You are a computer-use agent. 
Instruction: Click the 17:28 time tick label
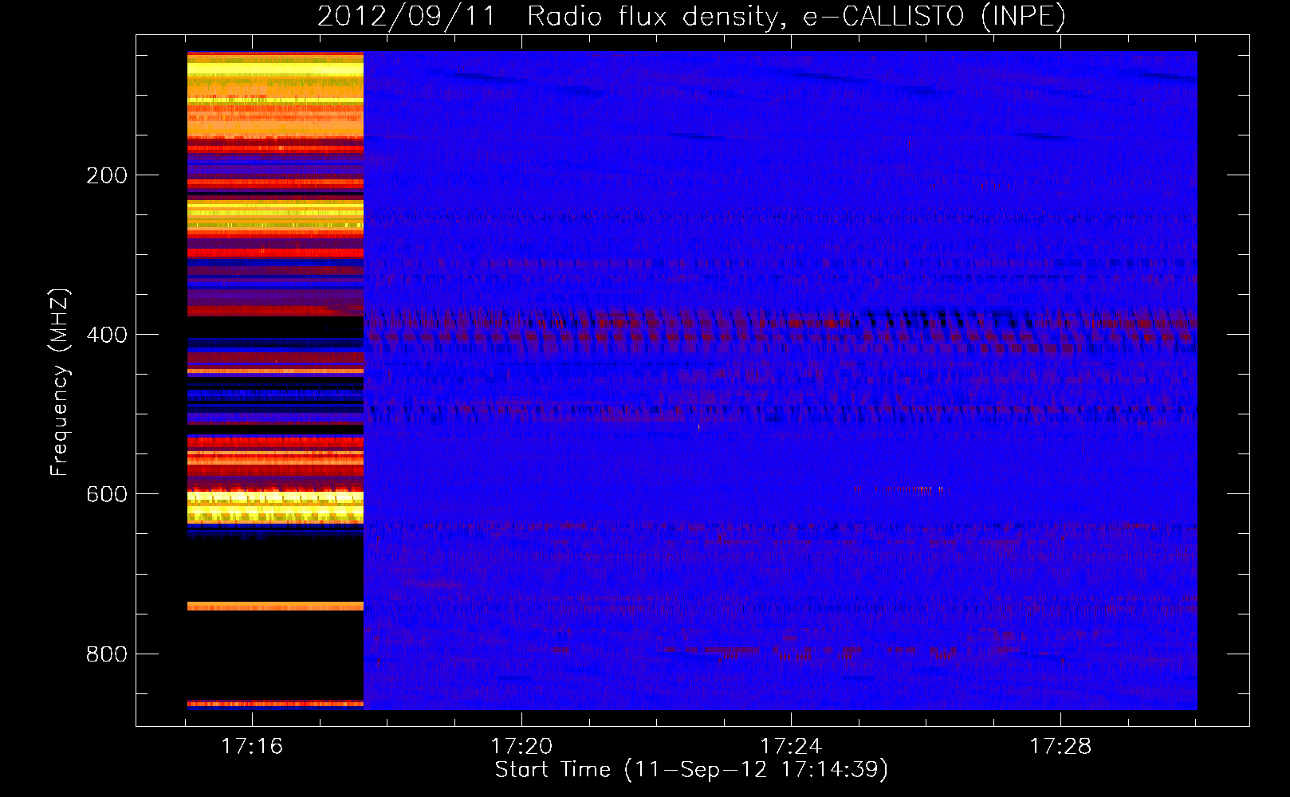(x=1060, y=746)
